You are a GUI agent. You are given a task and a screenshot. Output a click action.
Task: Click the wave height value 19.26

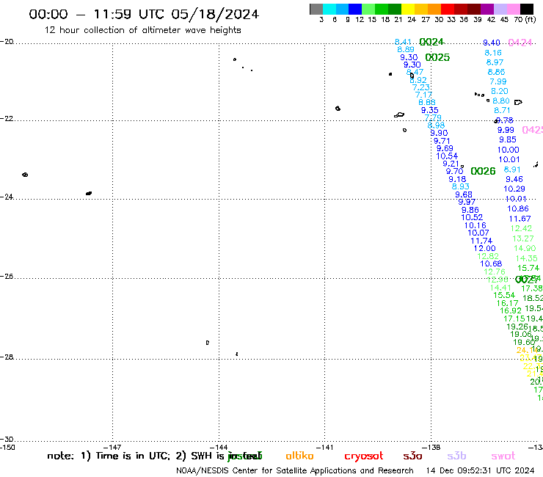517,327
